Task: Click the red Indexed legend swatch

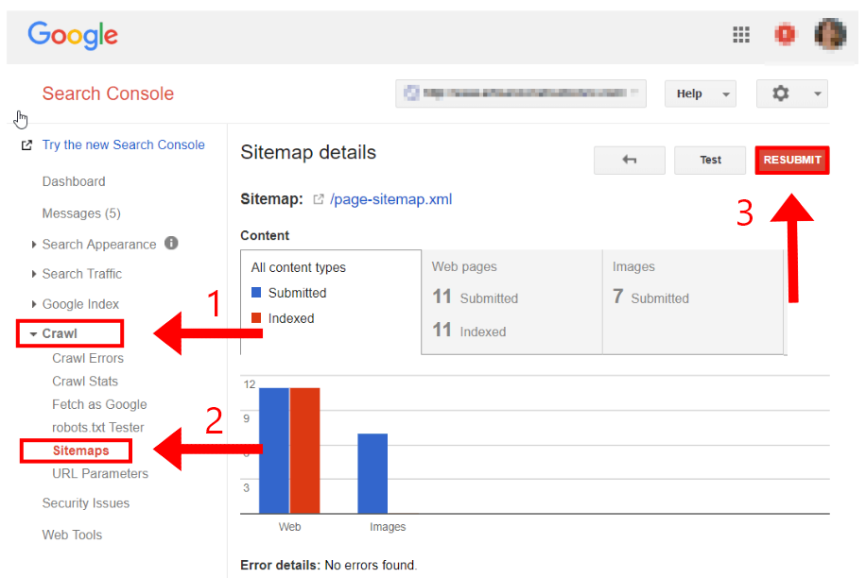Action: pyautogui.click(x=256, y=317)
